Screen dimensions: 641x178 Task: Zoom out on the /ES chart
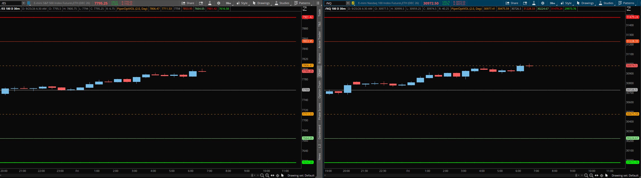click(x=262, y=175)
